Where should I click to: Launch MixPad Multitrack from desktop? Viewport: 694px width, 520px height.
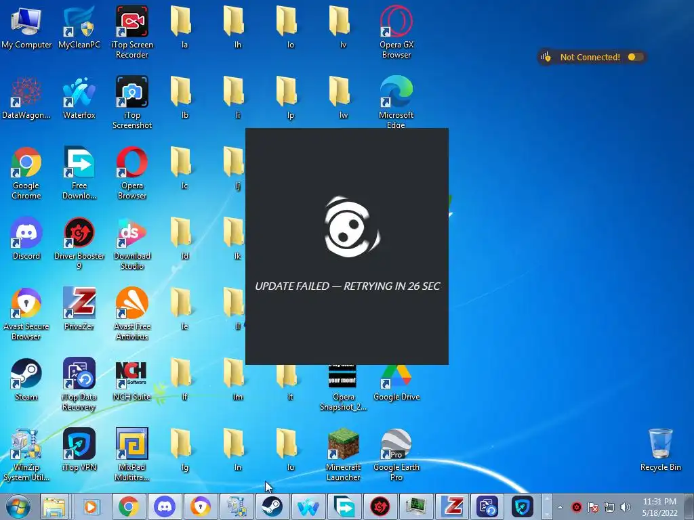coord(132,454)
